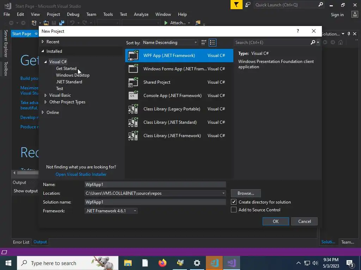Uncheck Create directory for solution
The image size is (361, 270).
[x=234, y=202]
